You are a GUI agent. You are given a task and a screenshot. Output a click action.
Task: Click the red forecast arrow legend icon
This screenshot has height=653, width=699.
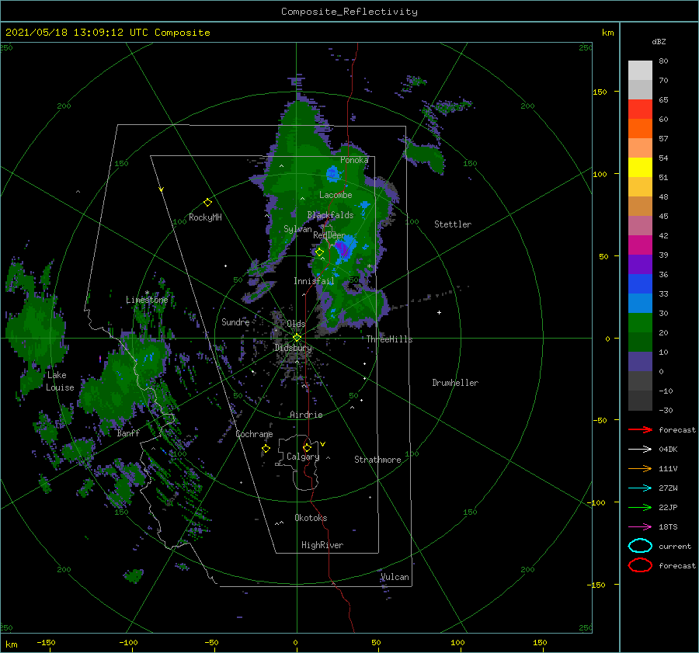(640, 429)
